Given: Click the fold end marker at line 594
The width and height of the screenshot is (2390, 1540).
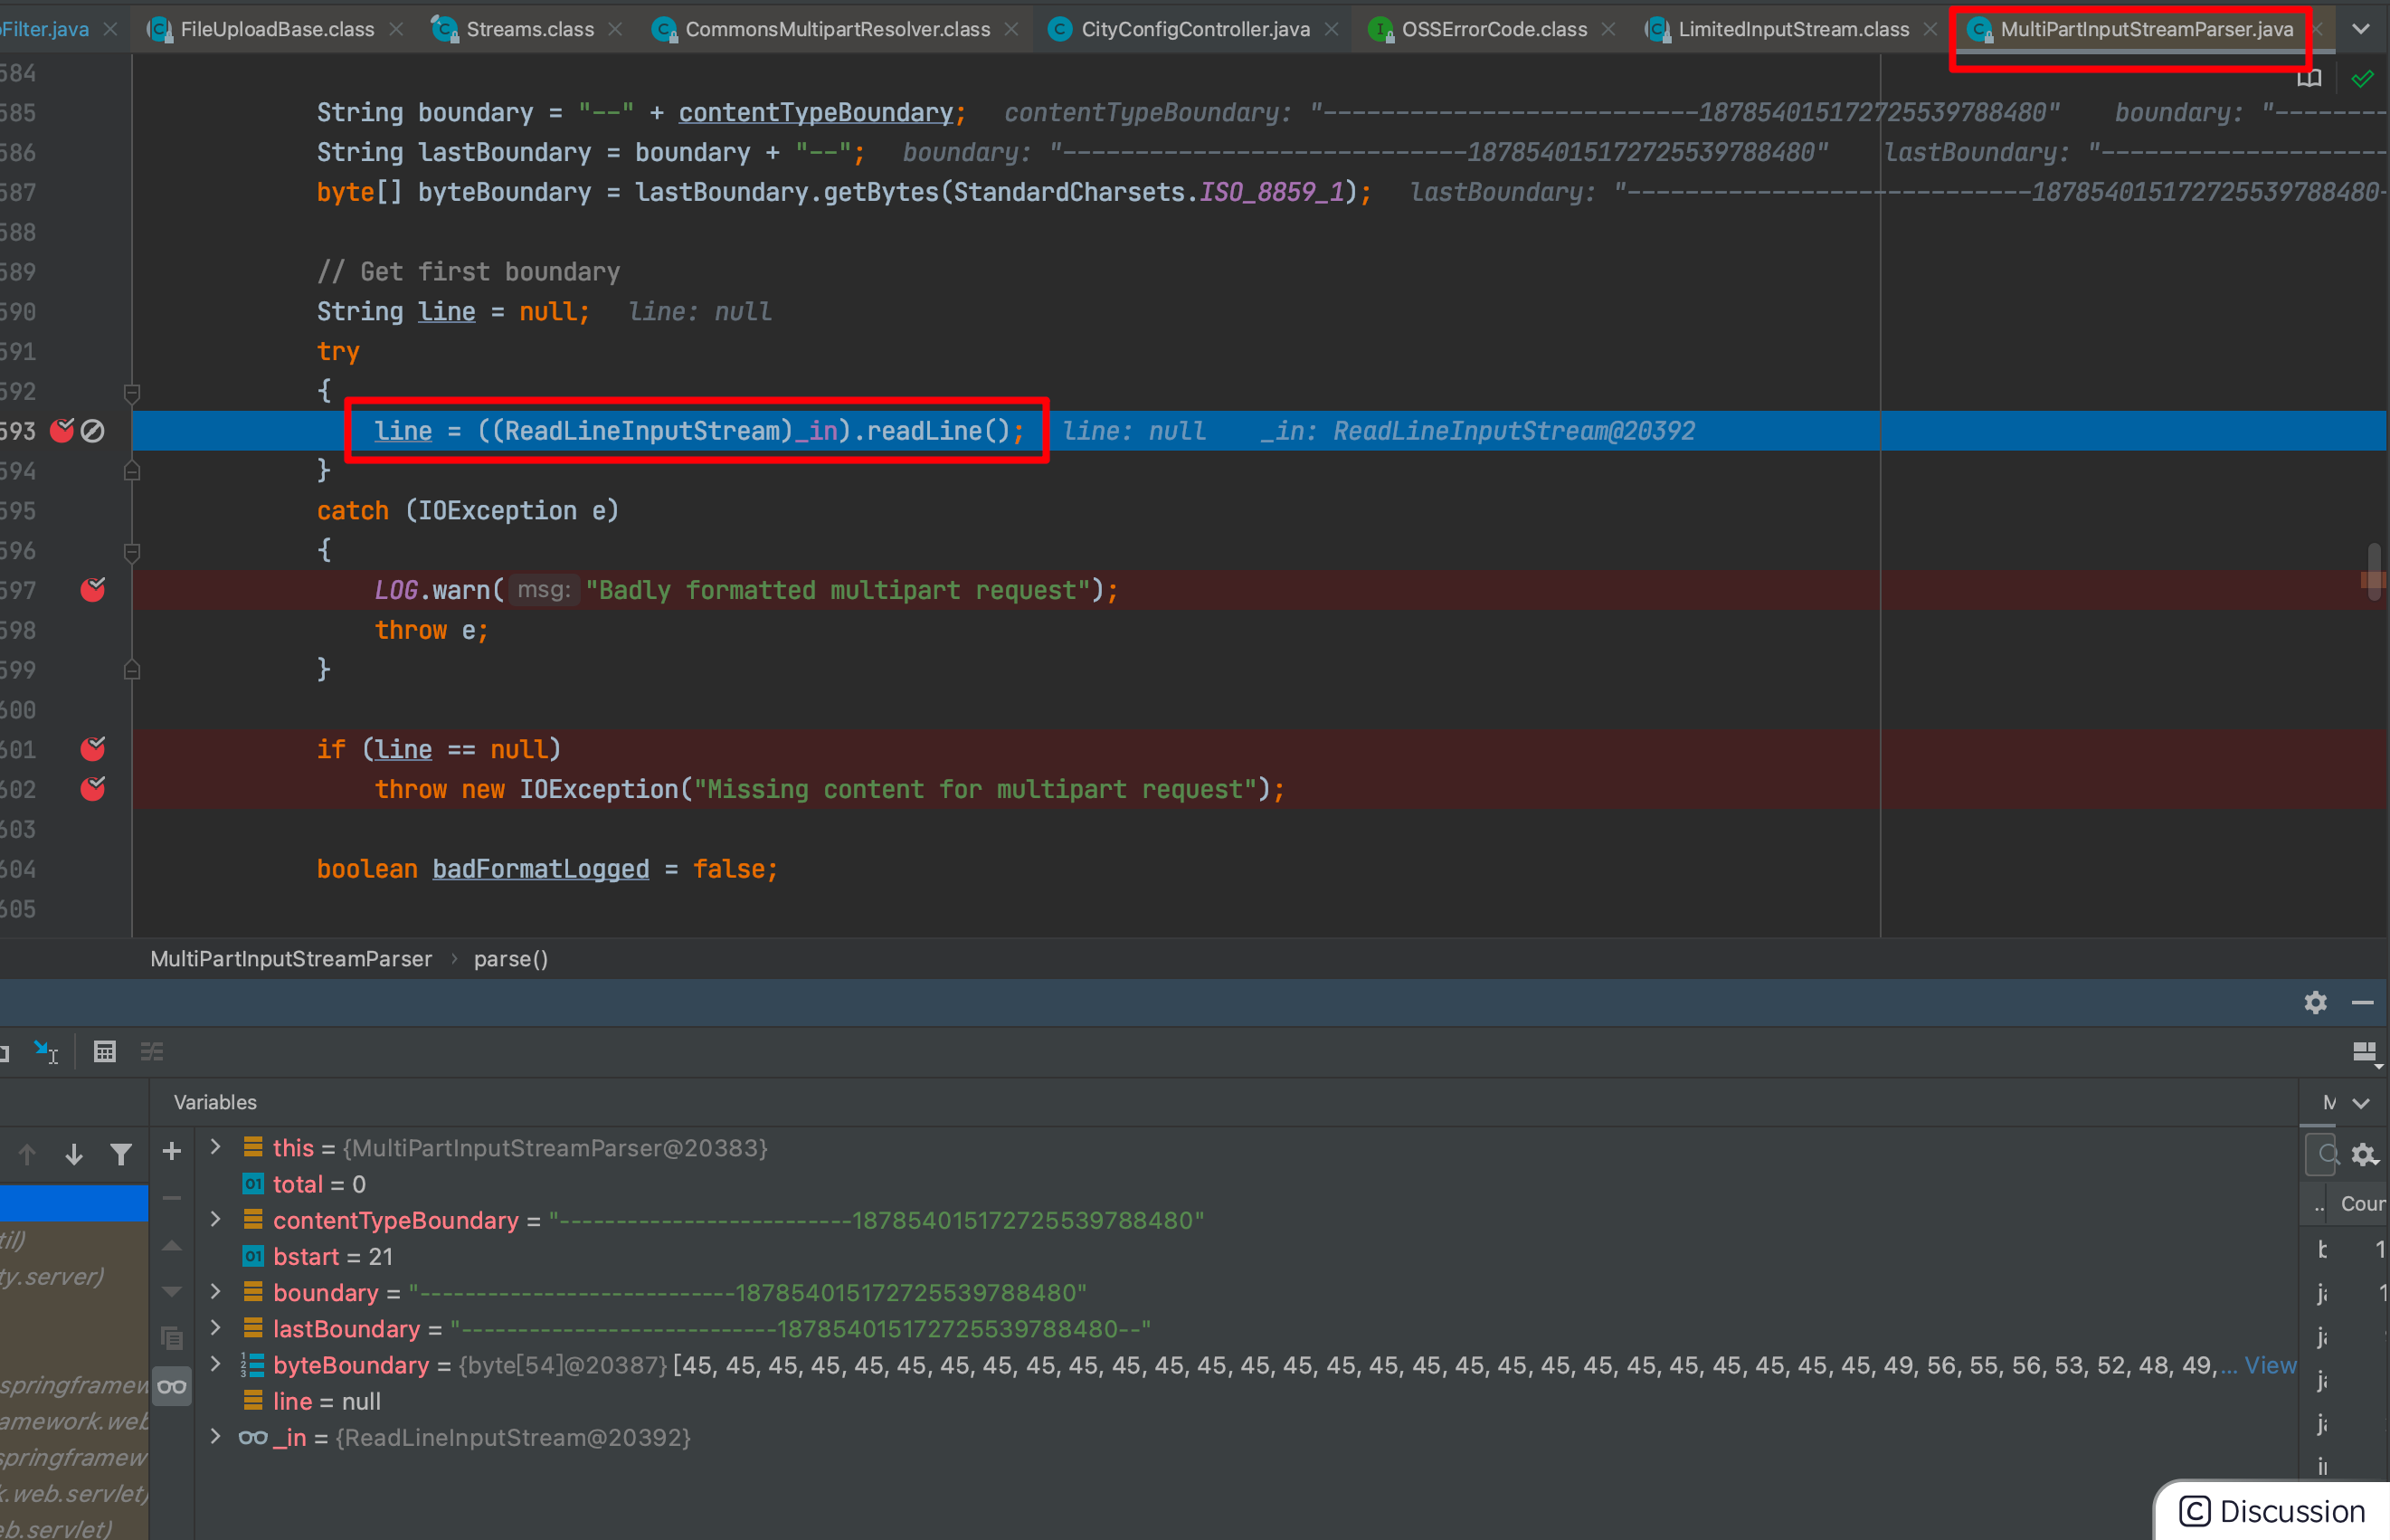Looking at the screenshot, I should [x=132, y=471].
